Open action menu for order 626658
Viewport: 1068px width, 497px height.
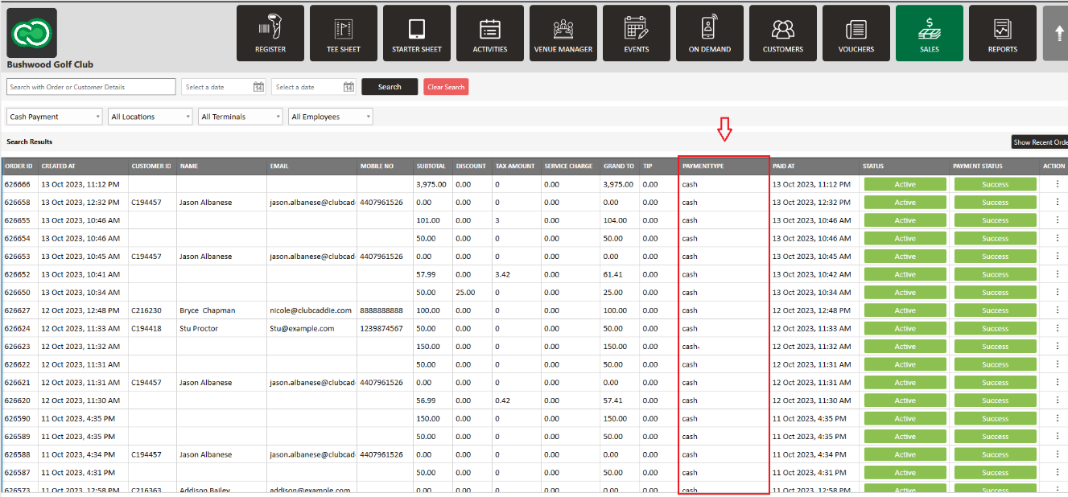(x=1058, y=202)
